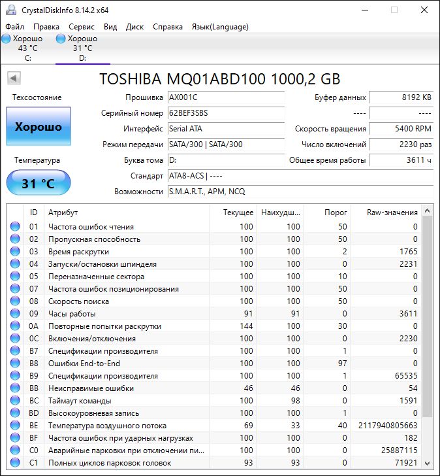Screen dimensions: 440x476
Task: Click the serial number field 62BEF3SBS
Action: coord(225,113)
